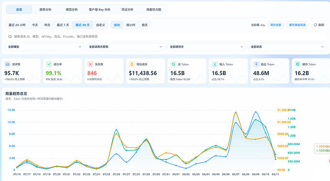Click the red X icon on 失败数 card
Viewport: 330px width, 181px height.
(90, 64)
